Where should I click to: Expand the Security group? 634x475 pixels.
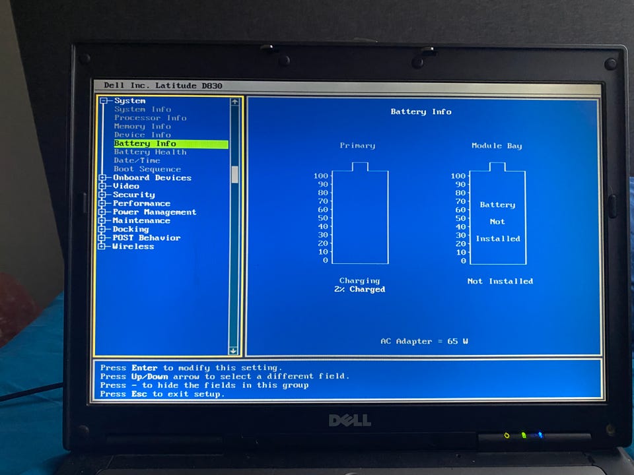pyautogui.click(x=102, y=195)
